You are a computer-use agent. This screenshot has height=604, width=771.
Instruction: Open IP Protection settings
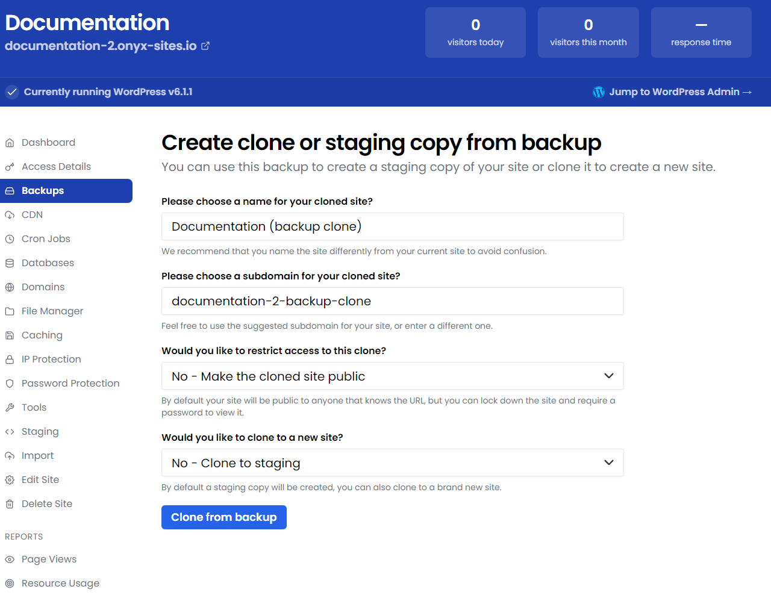pos(66,360)
